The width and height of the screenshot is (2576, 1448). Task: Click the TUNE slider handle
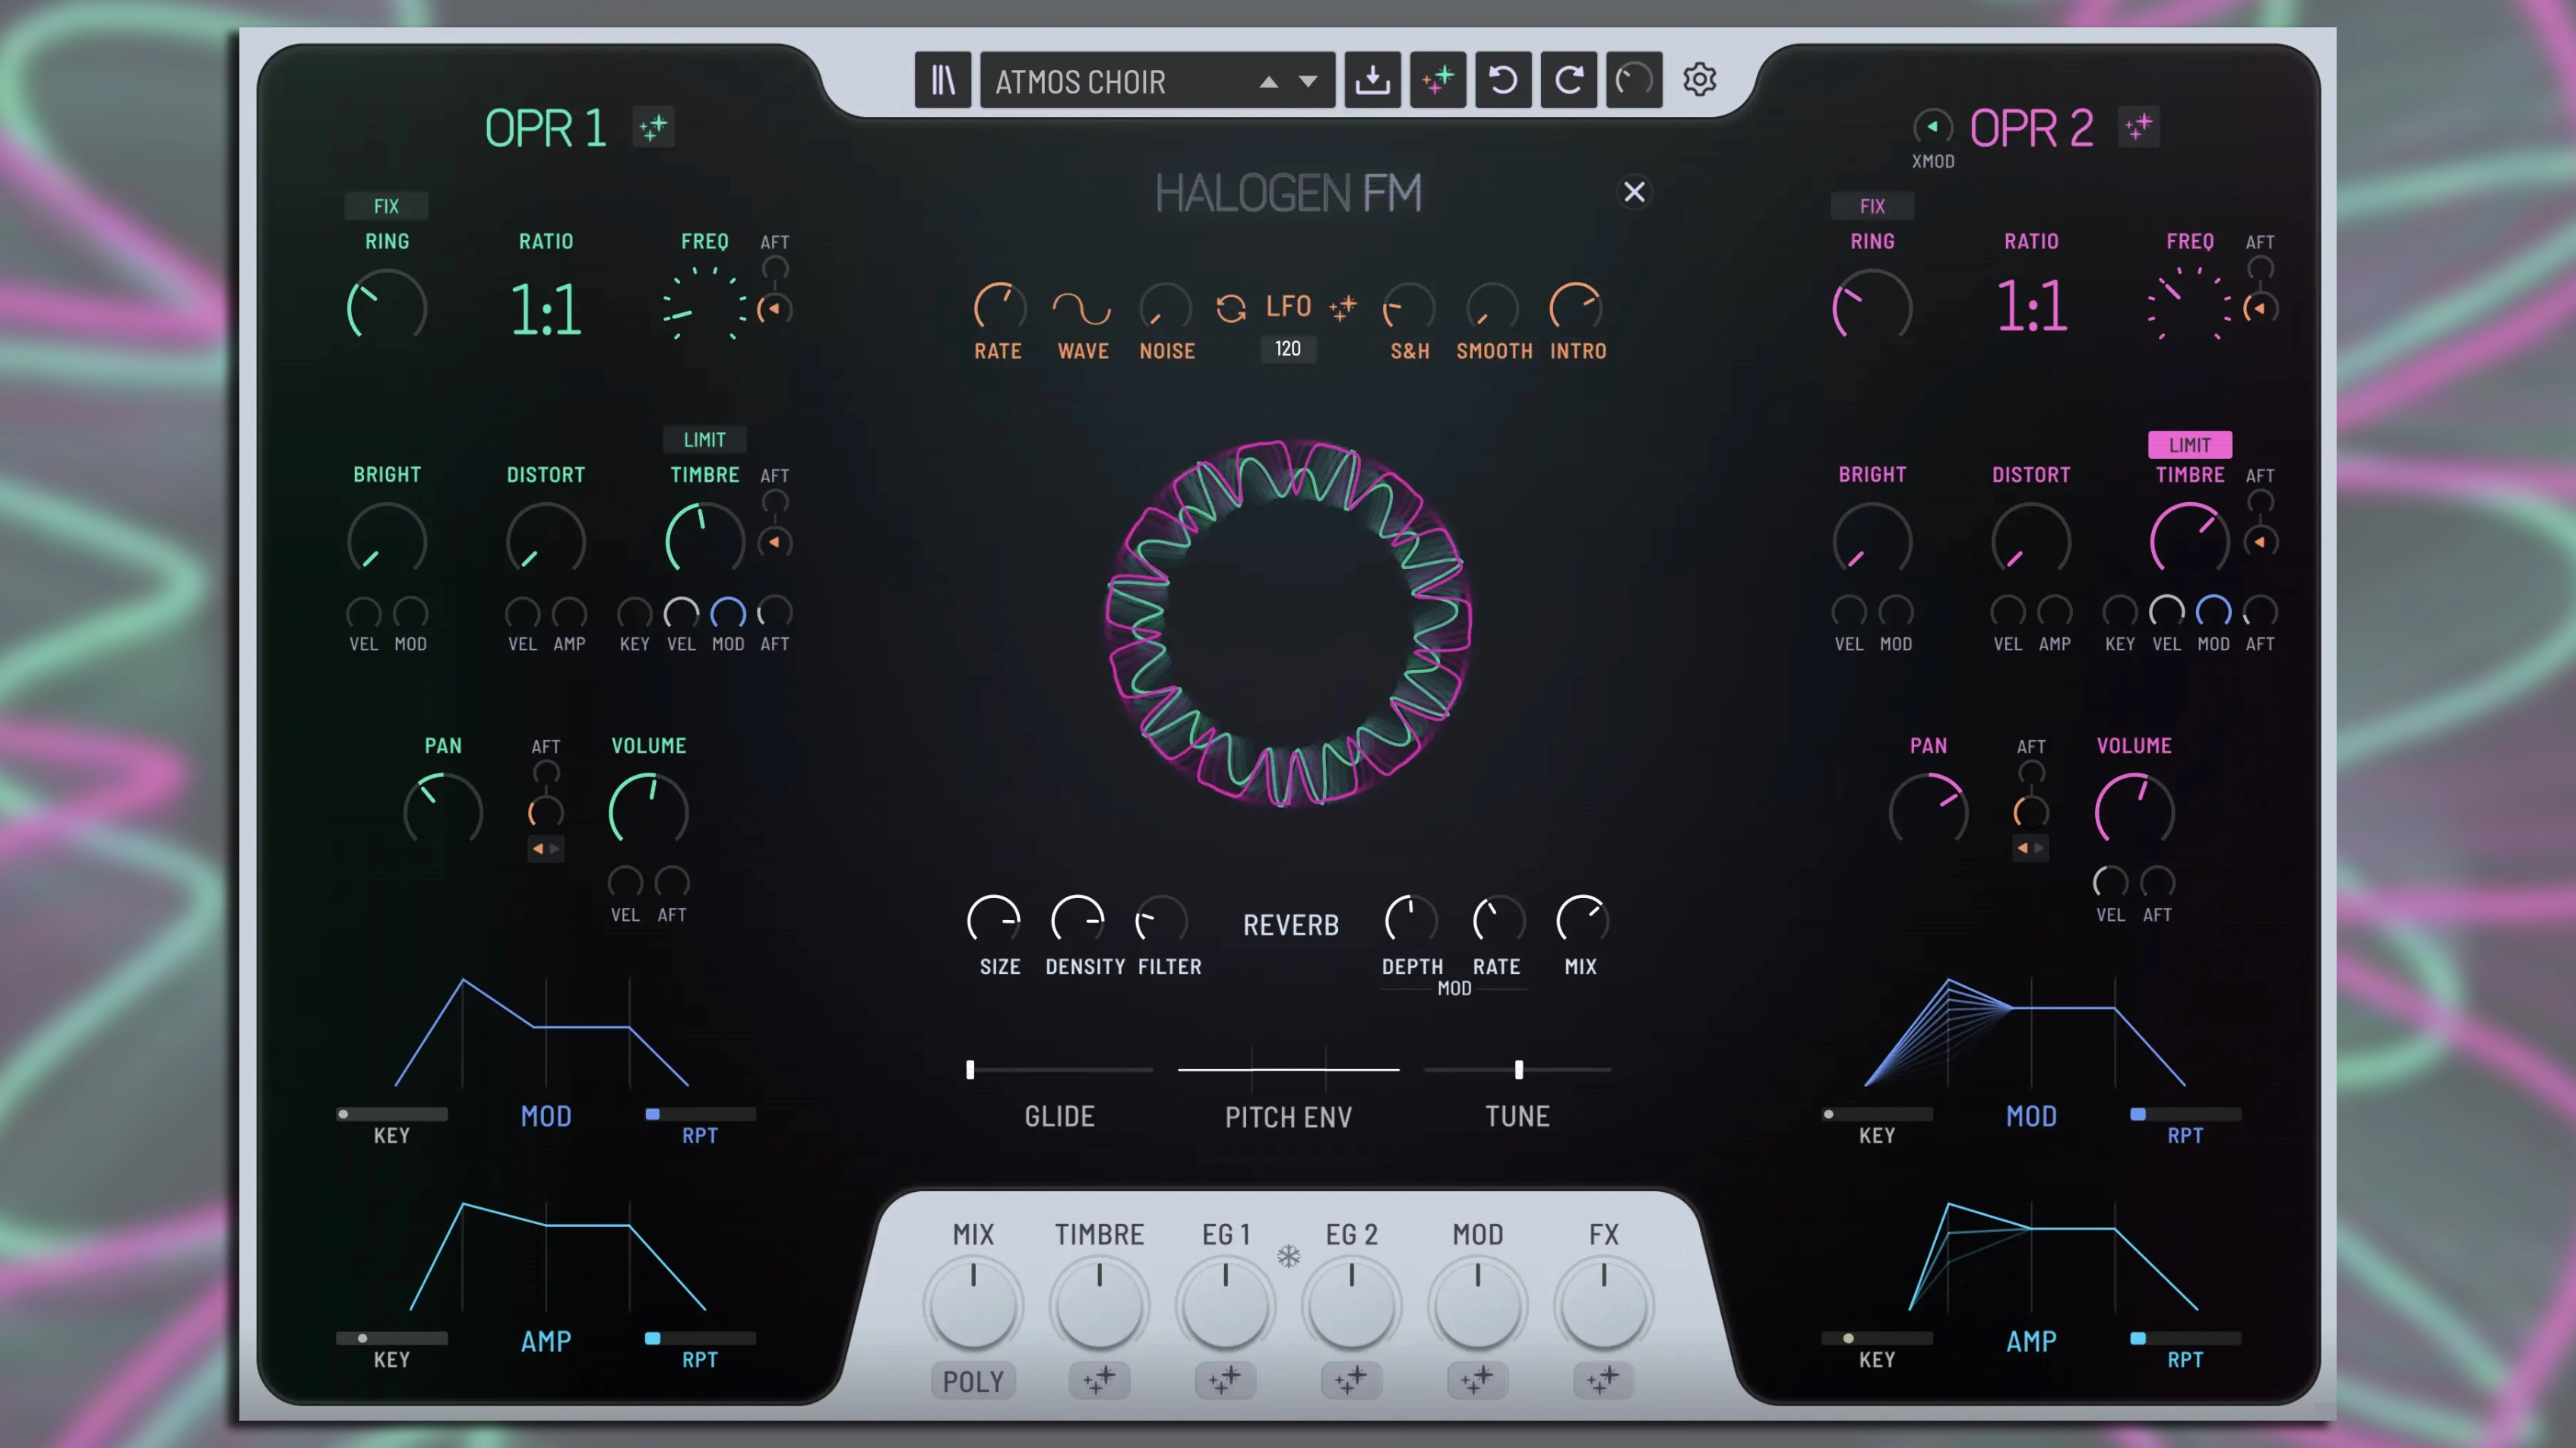[1519, 1070]
